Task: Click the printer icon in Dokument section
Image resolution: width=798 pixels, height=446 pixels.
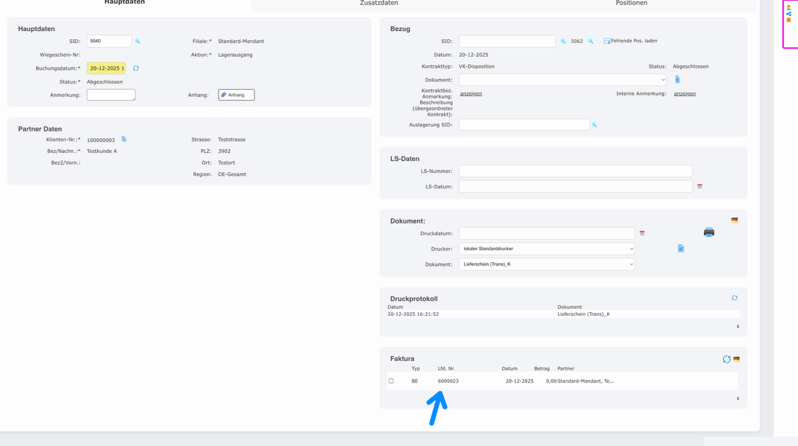Action: pyautogui.click(x=709, y=232)
